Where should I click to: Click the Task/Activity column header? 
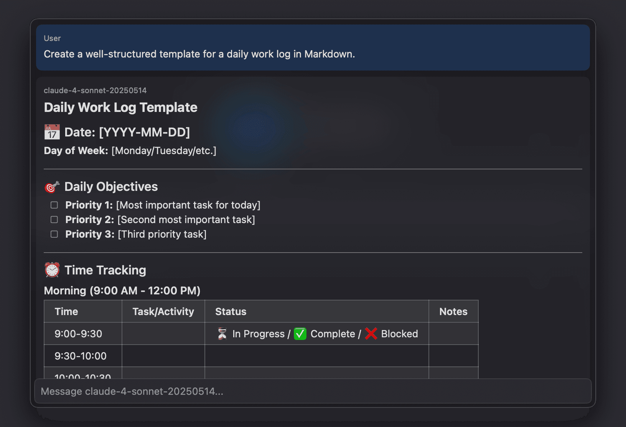tap(163, 312)
